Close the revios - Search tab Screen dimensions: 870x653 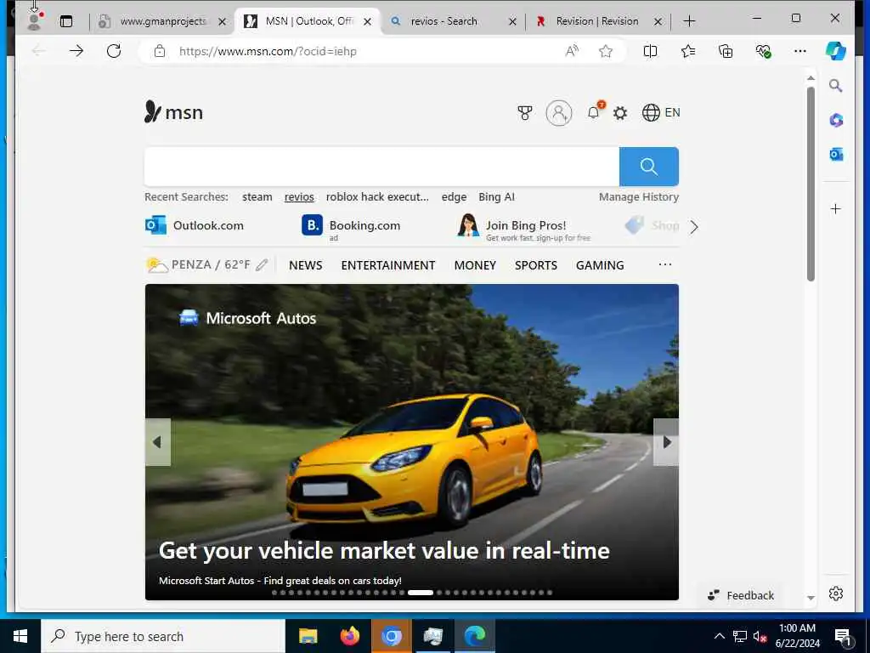[x=512, y=21]
